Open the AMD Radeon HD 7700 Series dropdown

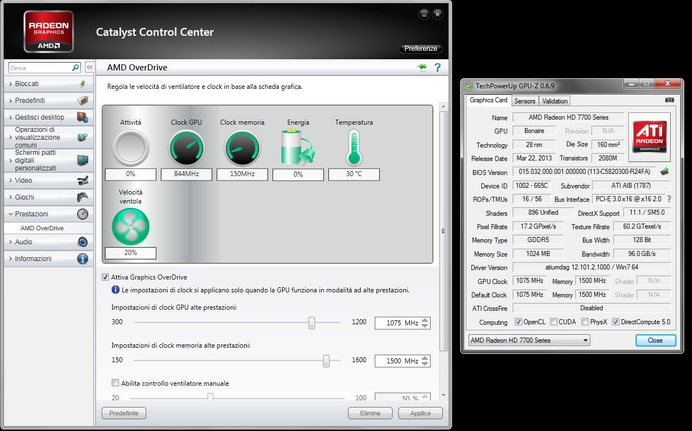point(528,340)
